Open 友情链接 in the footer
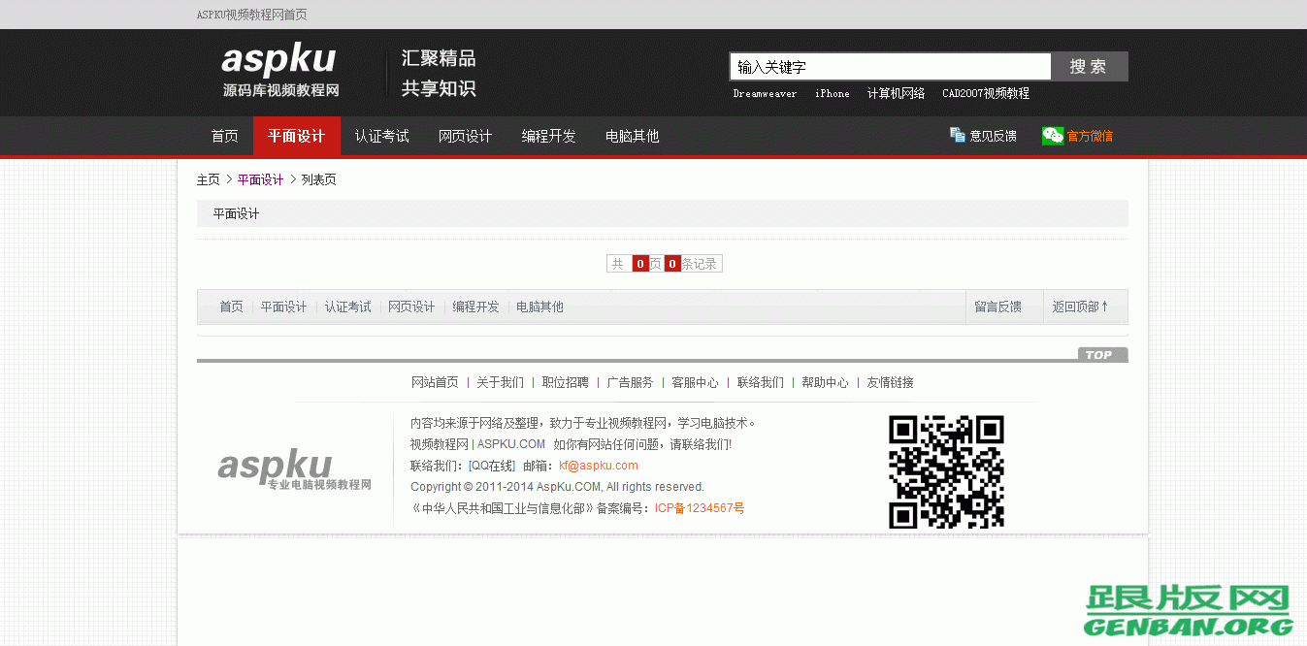 click(x=891, y=382)
